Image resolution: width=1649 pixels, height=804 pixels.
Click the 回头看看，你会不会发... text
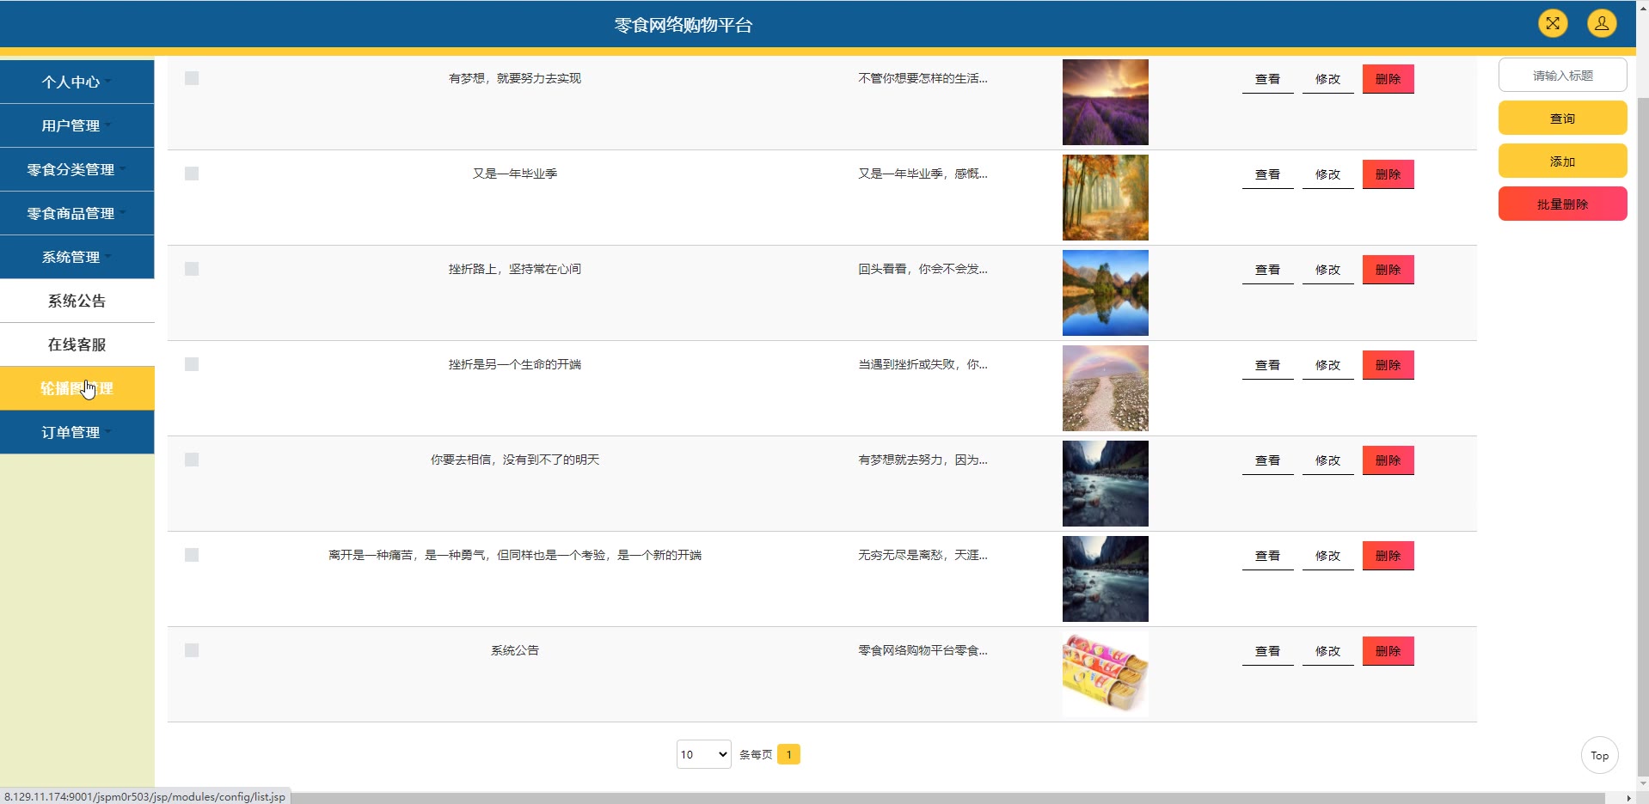coord(923,269)
